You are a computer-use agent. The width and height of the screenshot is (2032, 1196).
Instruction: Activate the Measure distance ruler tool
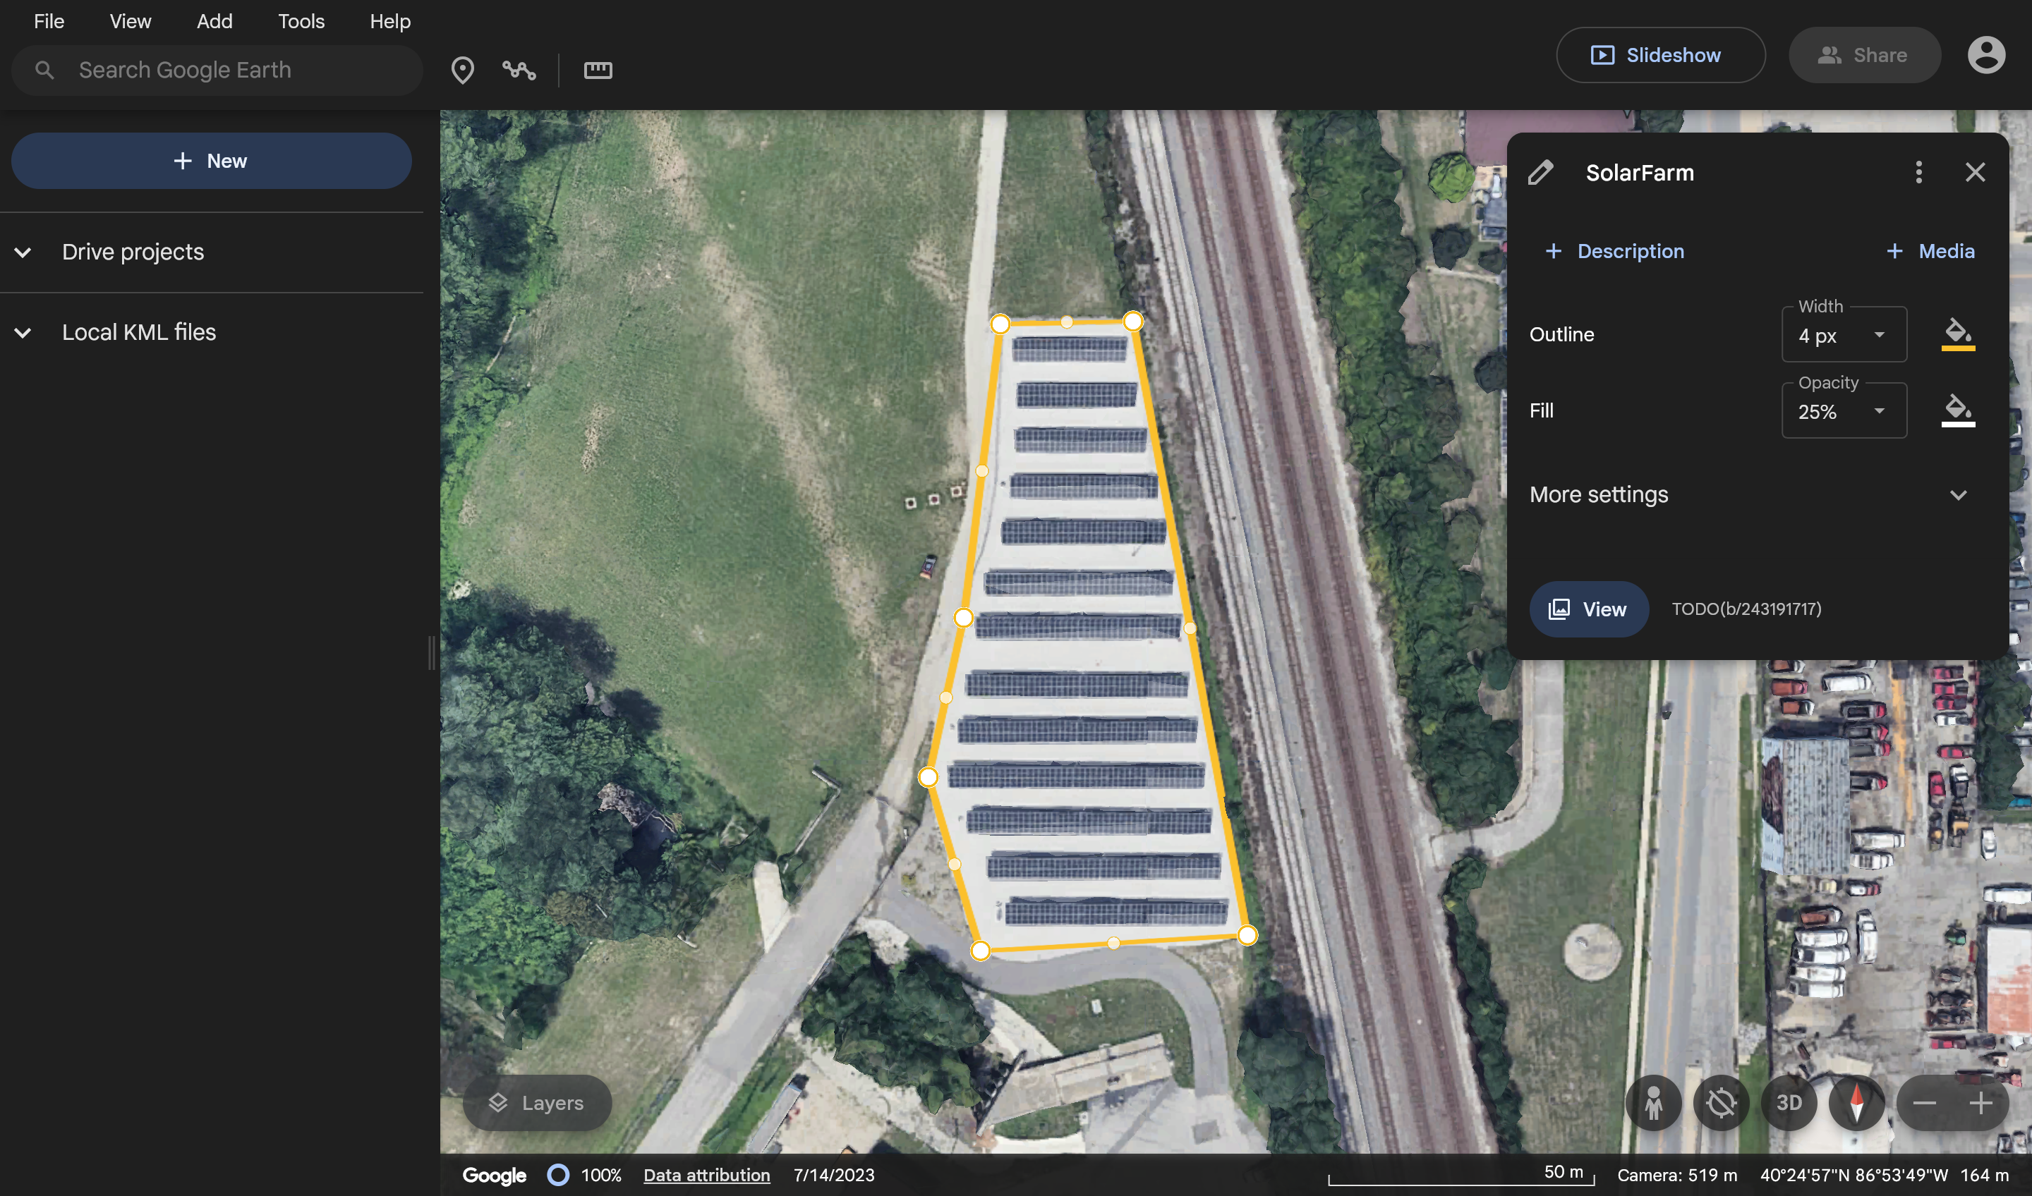tap(598, 70)
